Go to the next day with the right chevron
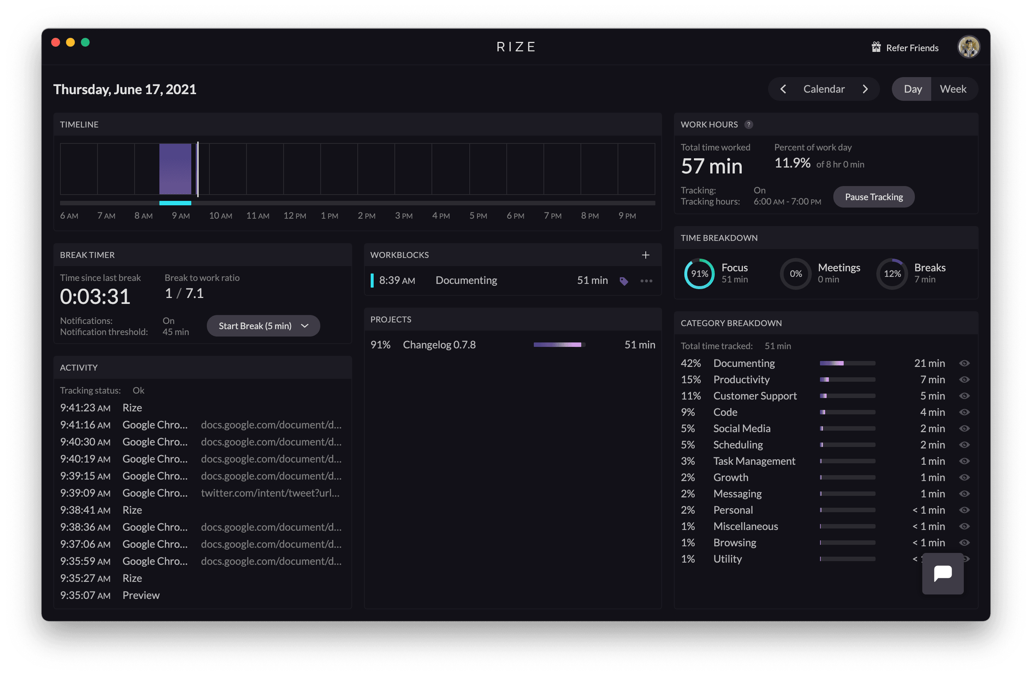Screen dimensions: 1032x676 pyautogui.click(x=866, y=89)
